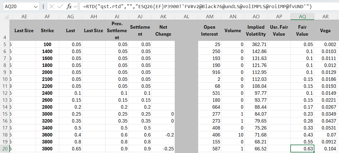This screenshot has height=153, width=339.
Task: Select strike cell 3900
Action: click(47, 149)
